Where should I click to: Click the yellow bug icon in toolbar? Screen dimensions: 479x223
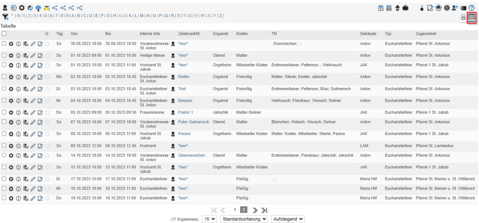[x=46, y=8]
